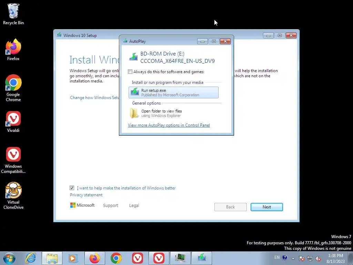Image resolution: width=353 pixels, height=265 pixels.
Task: Minimize the Windows 10 Setup window
Action: 268,36
